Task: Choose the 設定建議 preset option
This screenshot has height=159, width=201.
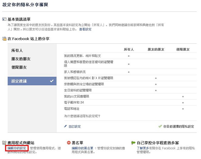Action: click(x=32, y=81)
